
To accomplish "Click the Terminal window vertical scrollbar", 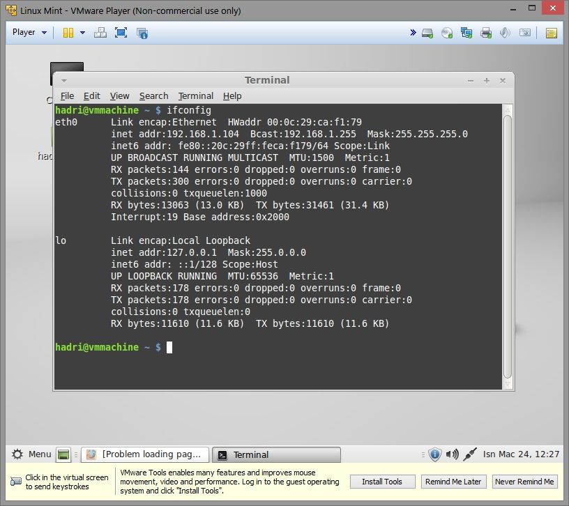I will click(507, 244).
